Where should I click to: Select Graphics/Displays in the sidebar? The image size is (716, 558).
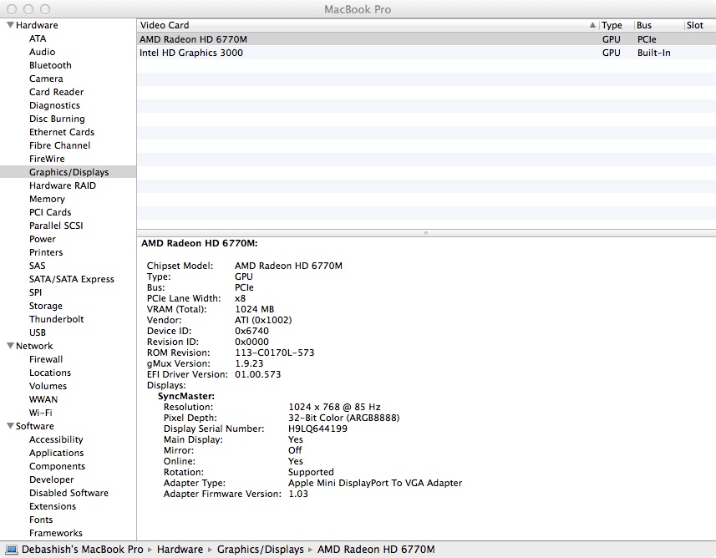69,172
